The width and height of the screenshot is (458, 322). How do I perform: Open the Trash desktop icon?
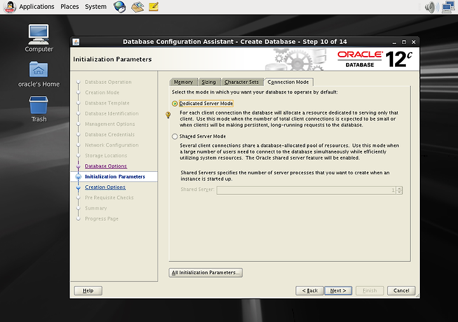pos(39,109)
